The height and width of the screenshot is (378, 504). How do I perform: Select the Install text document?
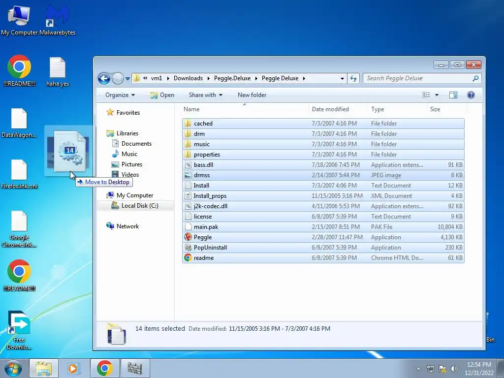click(x=323, y=185)
